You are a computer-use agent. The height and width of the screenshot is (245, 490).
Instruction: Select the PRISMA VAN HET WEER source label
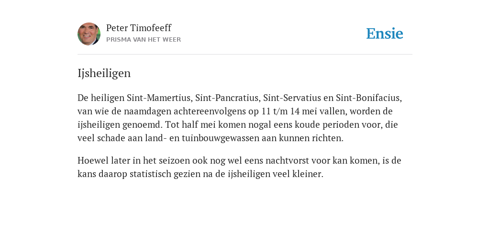pos(144,40)
